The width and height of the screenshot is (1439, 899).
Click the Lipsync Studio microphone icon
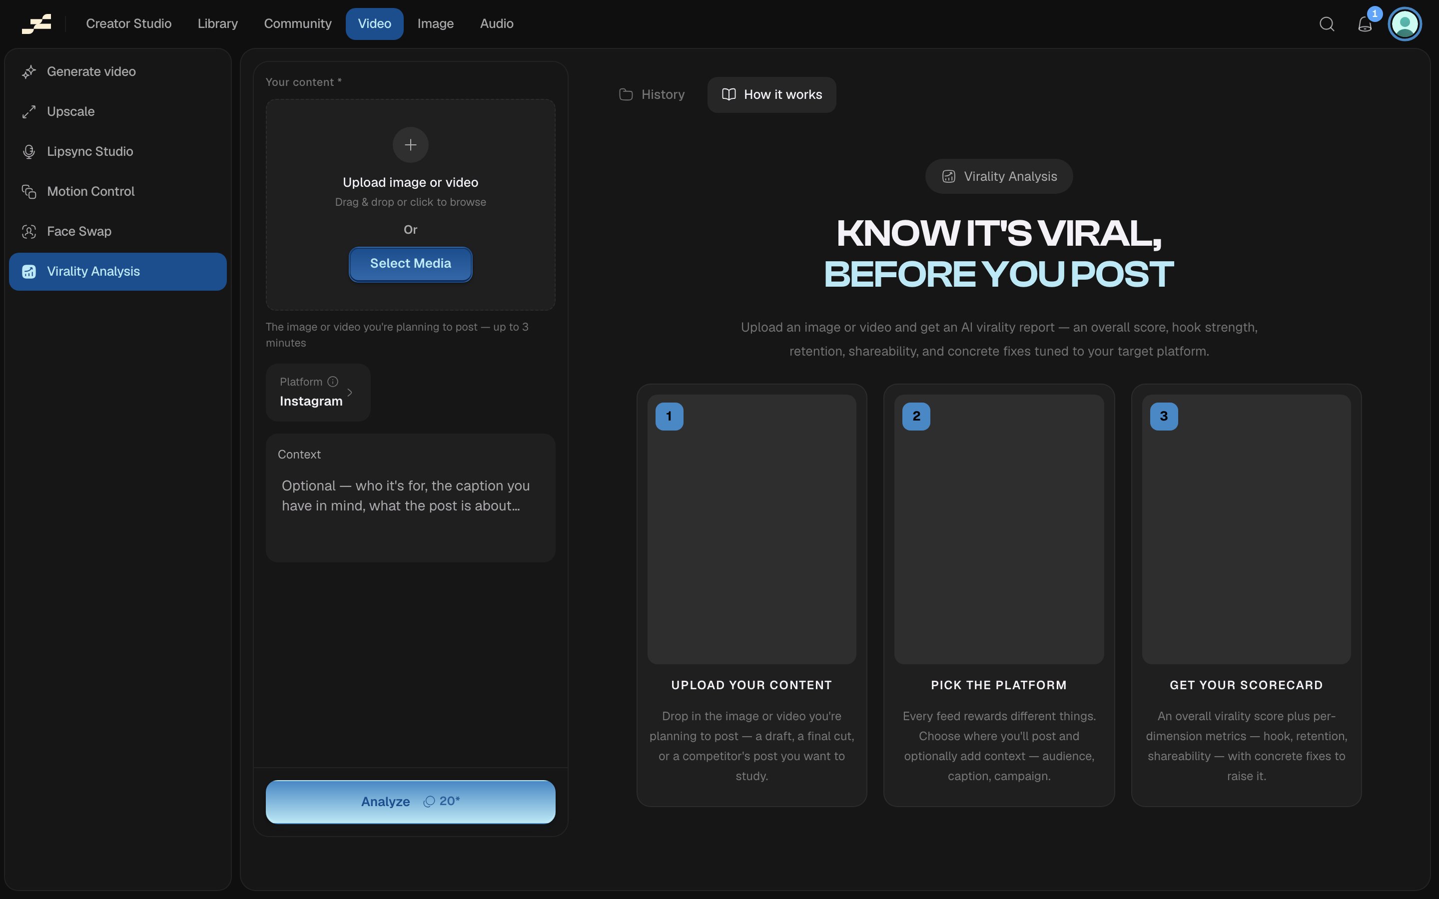point(28,152)
